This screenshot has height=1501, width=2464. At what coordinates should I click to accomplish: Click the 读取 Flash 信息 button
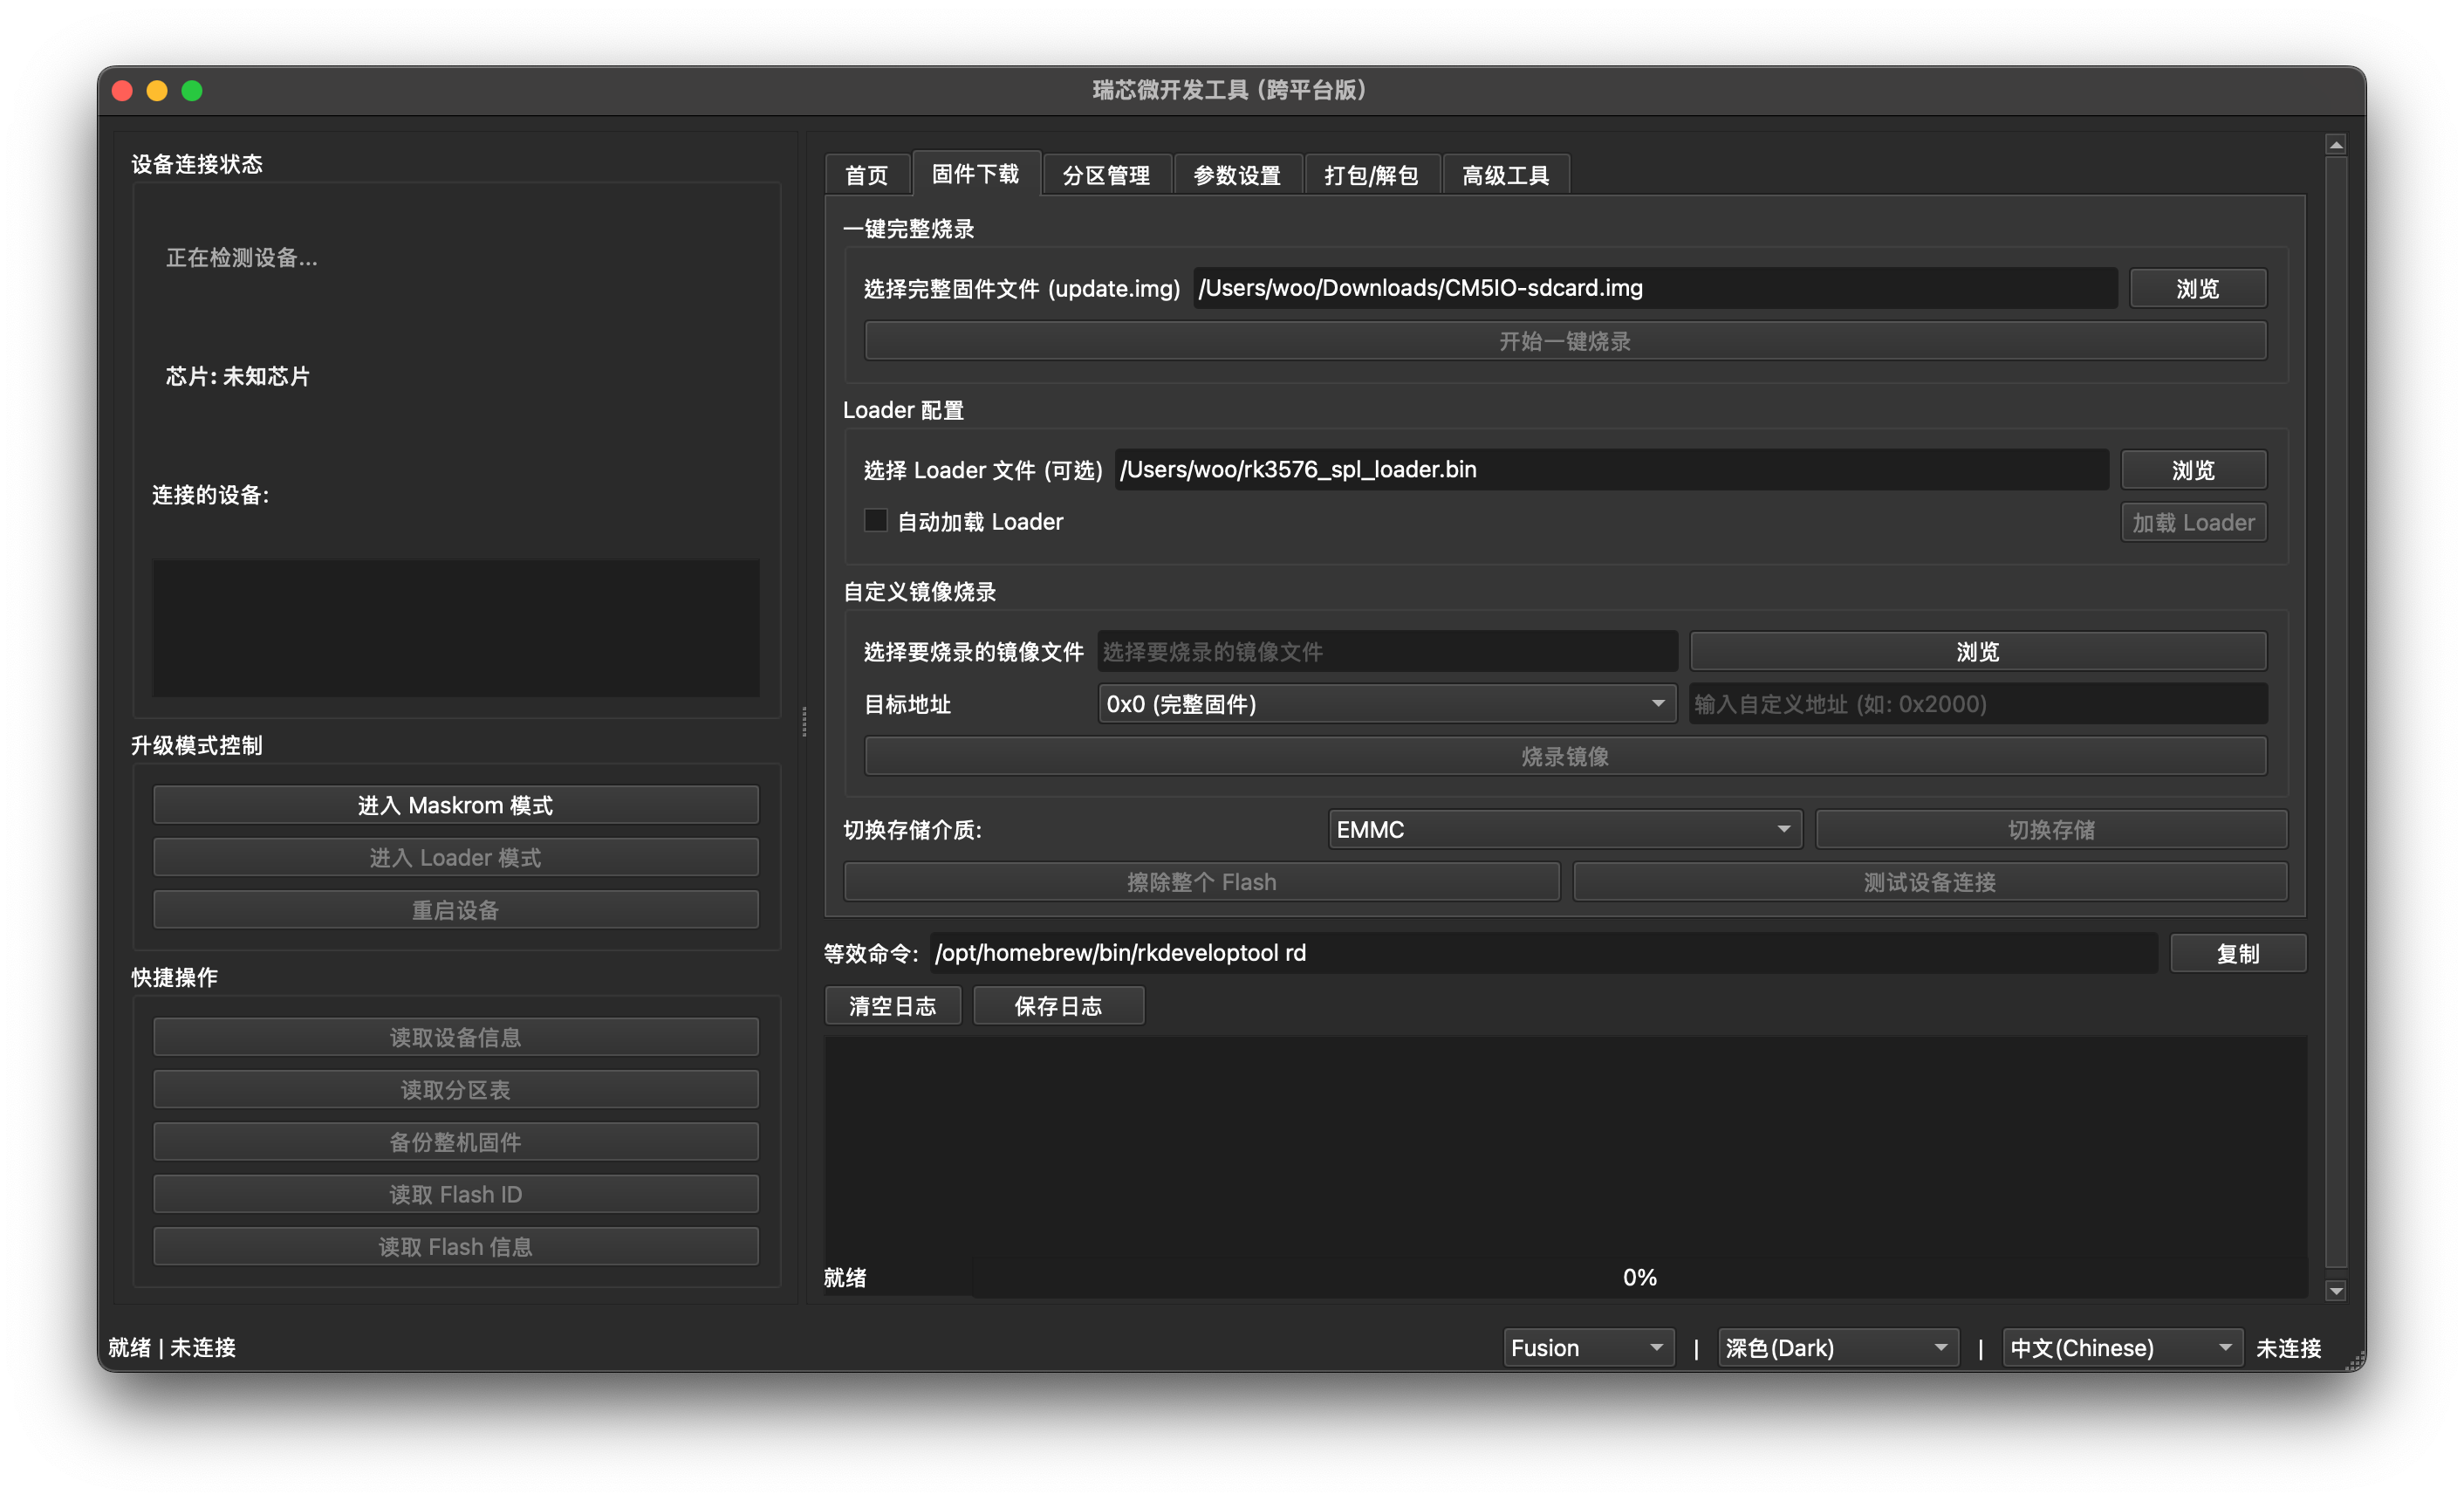455,1247
